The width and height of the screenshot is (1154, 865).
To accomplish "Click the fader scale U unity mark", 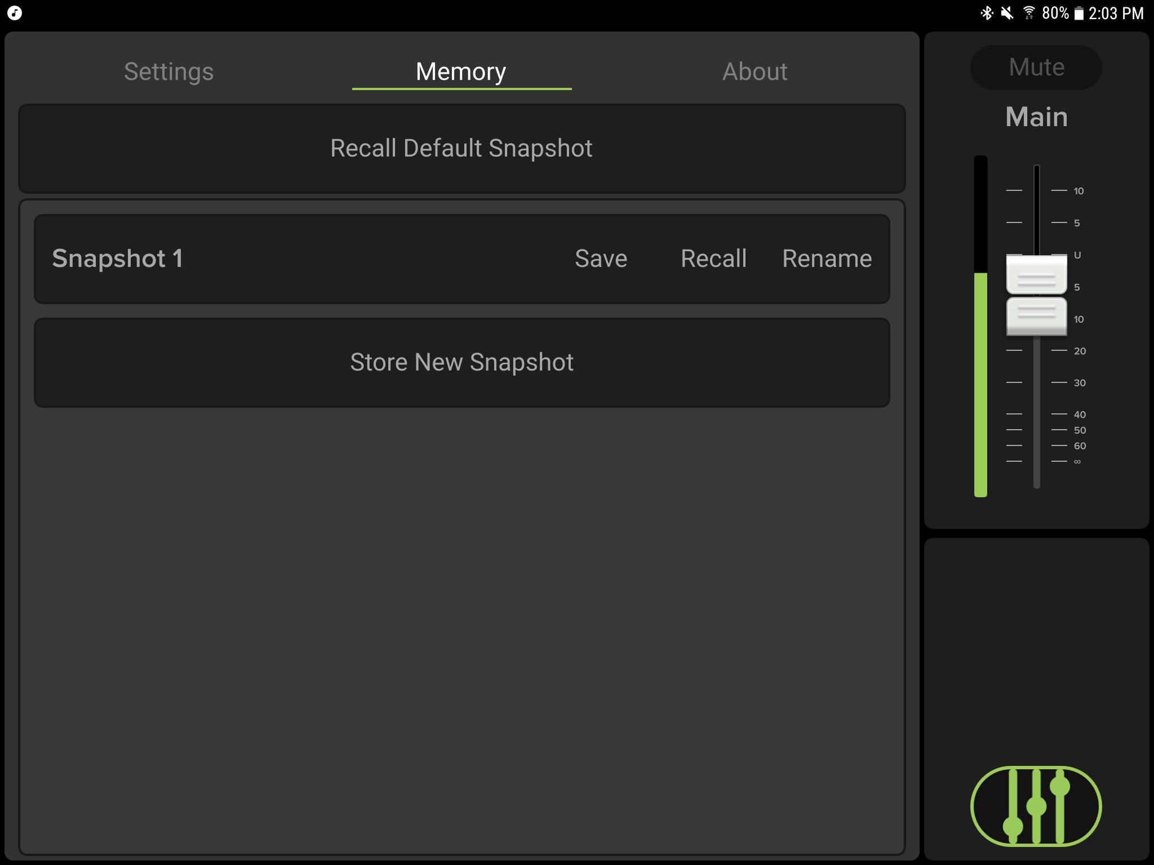I will coord(1077,255).
